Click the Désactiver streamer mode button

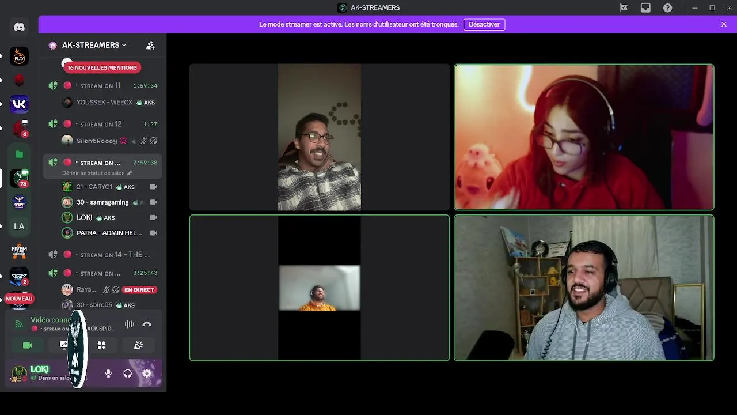pos(484,24)
